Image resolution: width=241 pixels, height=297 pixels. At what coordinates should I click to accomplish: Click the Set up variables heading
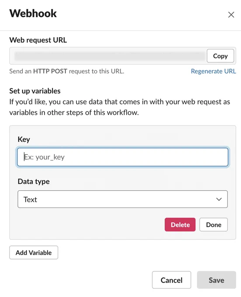[x=35, y=91]
